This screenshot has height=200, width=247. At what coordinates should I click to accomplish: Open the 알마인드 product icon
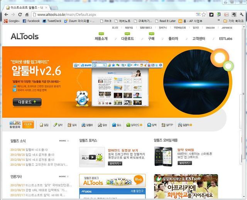(x=134, y=125)
